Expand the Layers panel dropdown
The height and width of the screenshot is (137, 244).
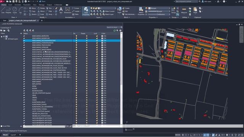coord(99,18)
